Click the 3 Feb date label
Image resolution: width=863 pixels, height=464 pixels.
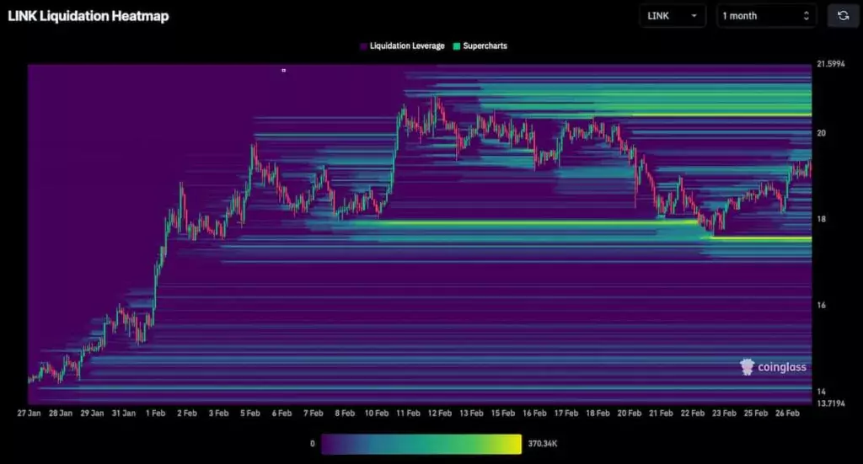click(218, 413)
